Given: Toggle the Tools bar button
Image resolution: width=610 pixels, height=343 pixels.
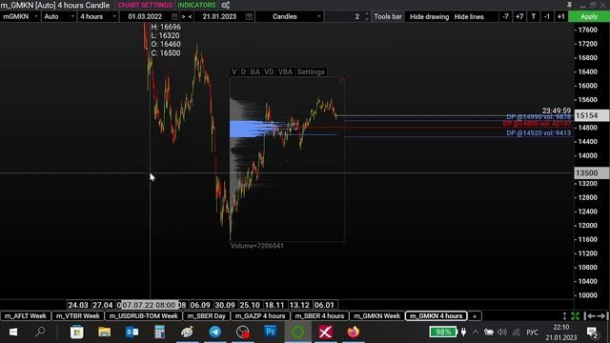Looking at the screenshot, I should pos(388,17).
